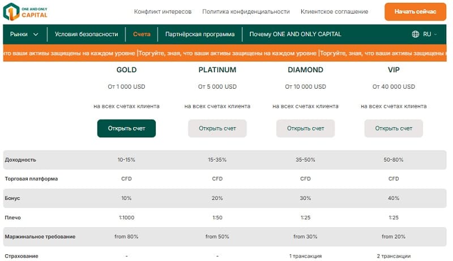Open a PLATINUM account

pos(217,128)
